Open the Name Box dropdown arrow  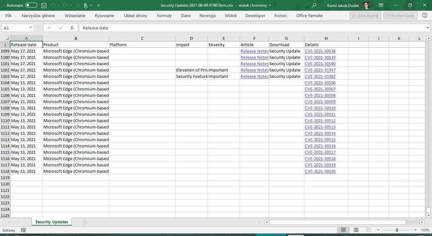tap(30, 28)
